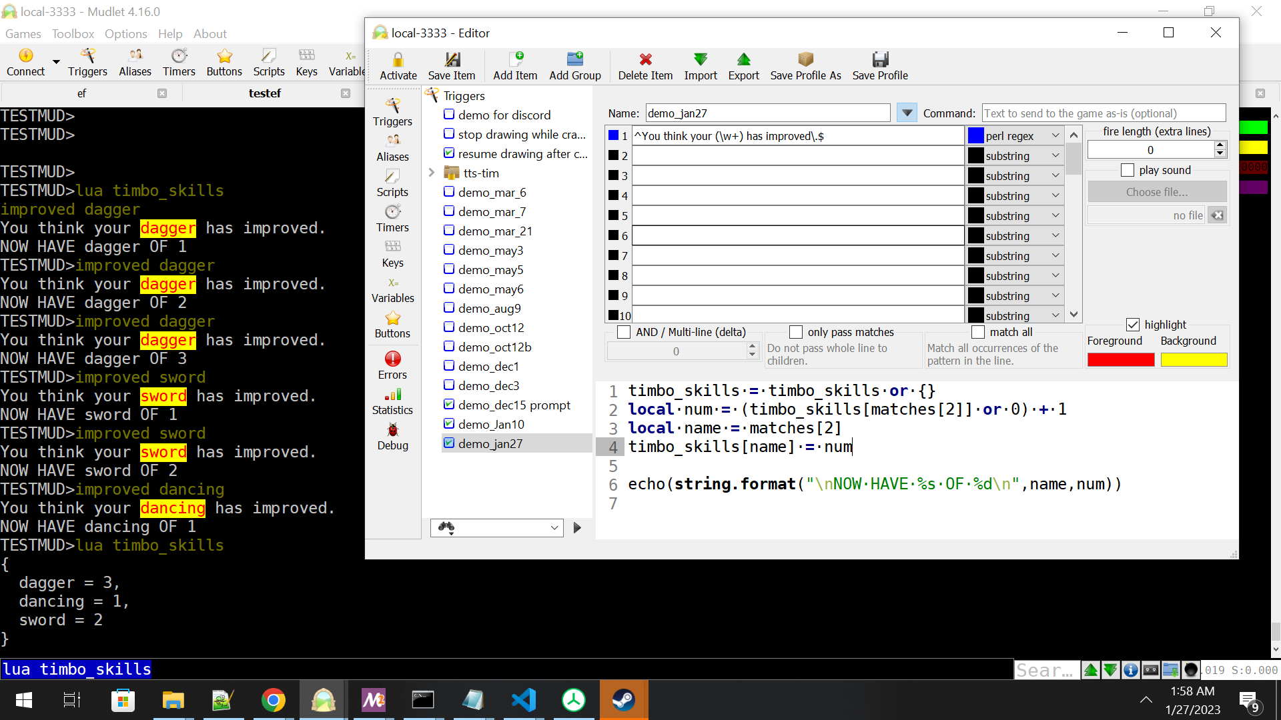Uncheck the highlight checkbox
1281x720 pixels.
[1133, 325]
